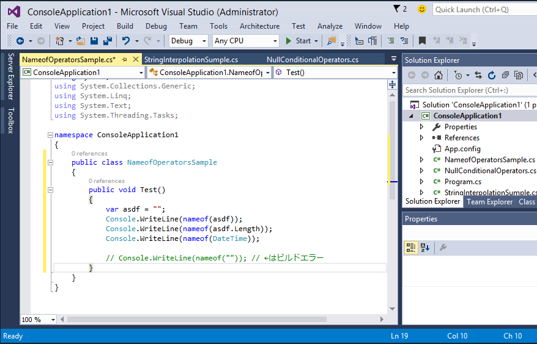Open the Analyze menu

point(330,26)
